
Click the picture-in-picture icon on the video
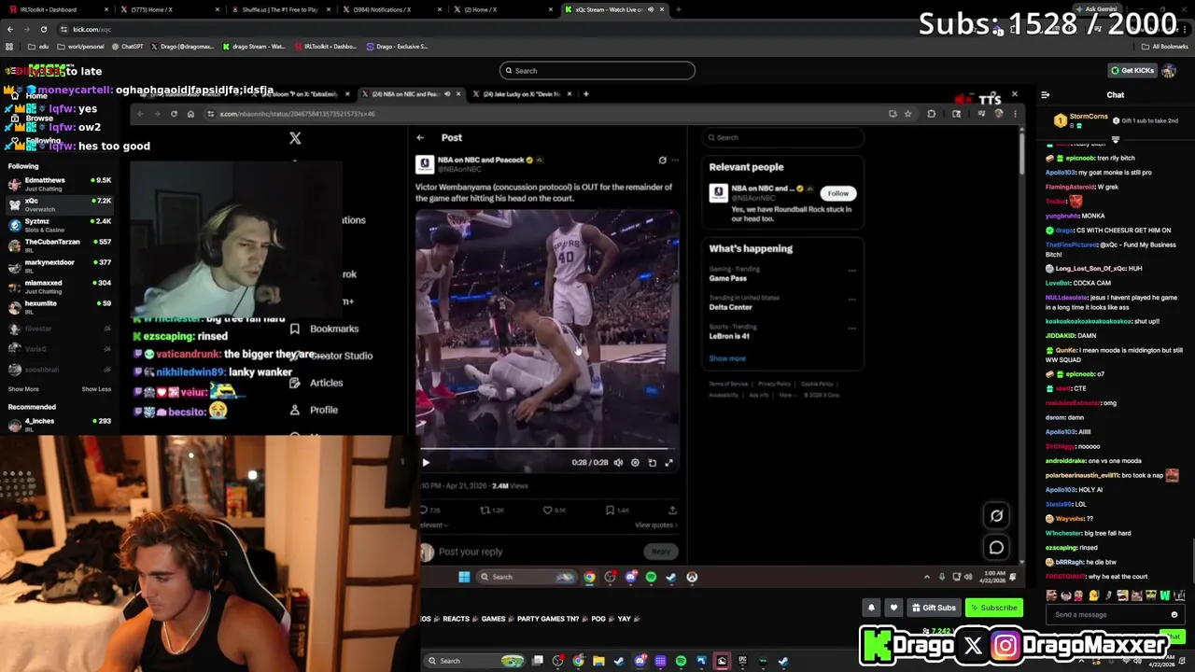(x=652, y=462)
